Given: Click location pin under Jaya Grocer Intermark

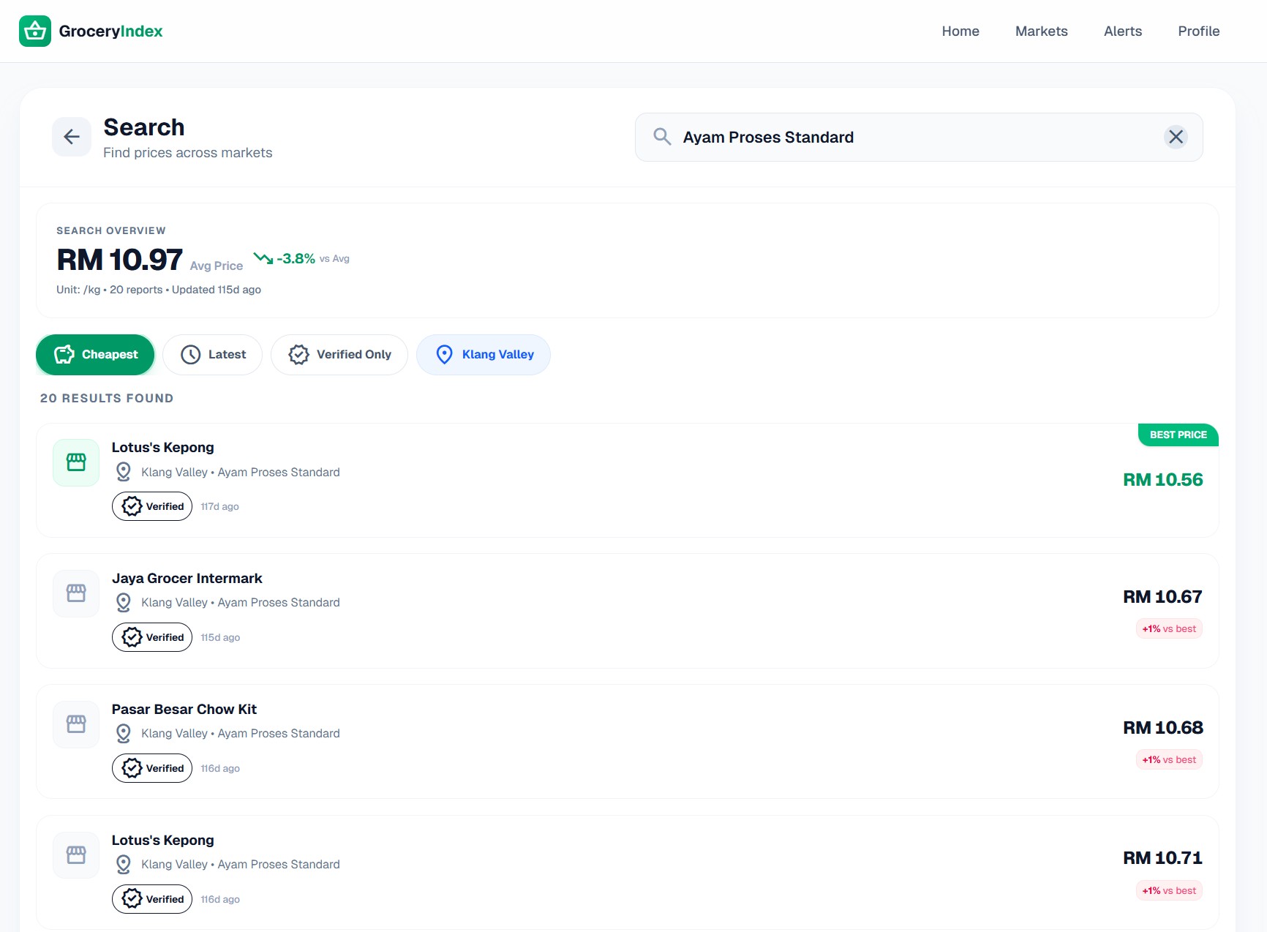Looking at the screenshot, I should pyautogui.click(x=124, y=603).
